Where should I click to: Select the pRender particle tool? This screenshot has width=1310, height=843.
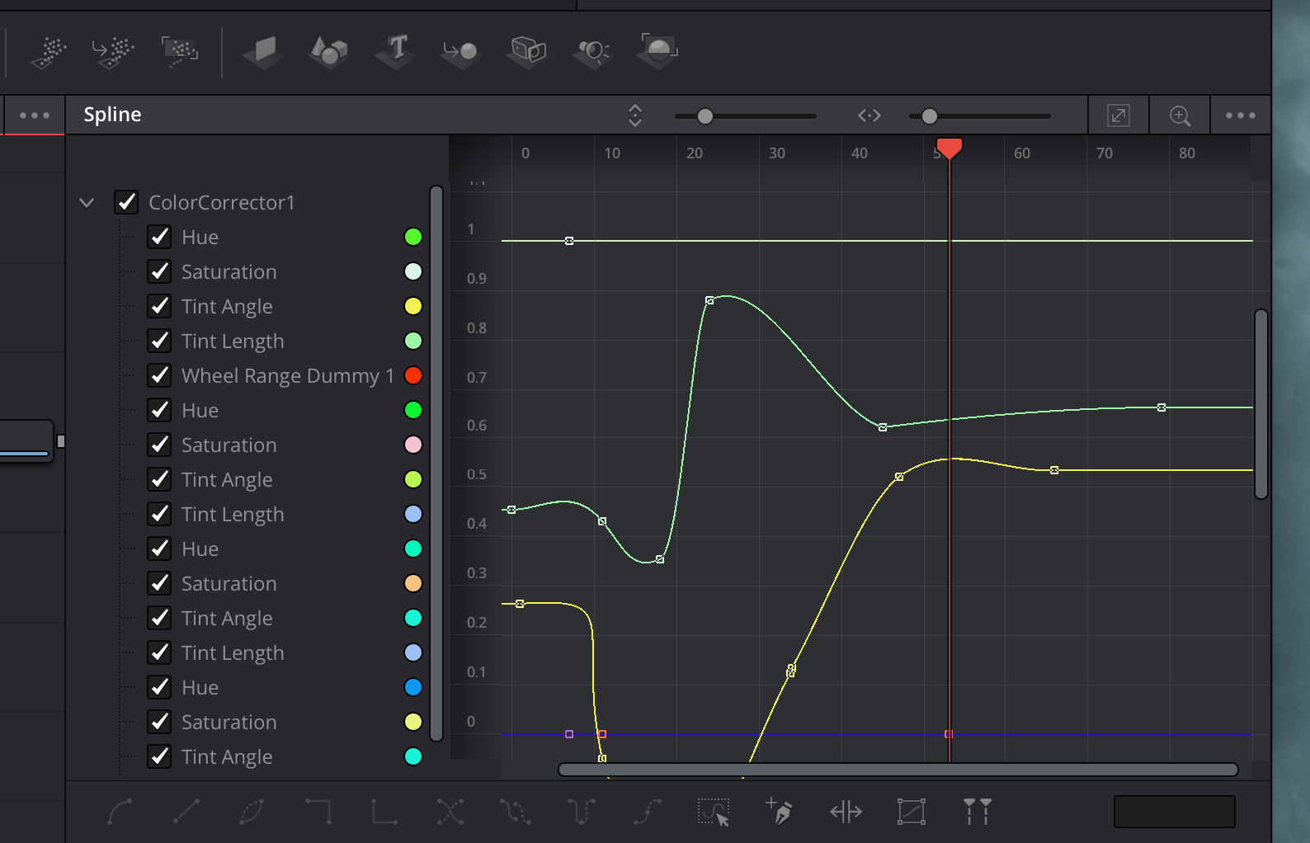point(179,51)
